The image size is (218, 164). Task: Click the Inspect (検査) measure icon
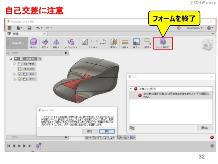[125, 42]
